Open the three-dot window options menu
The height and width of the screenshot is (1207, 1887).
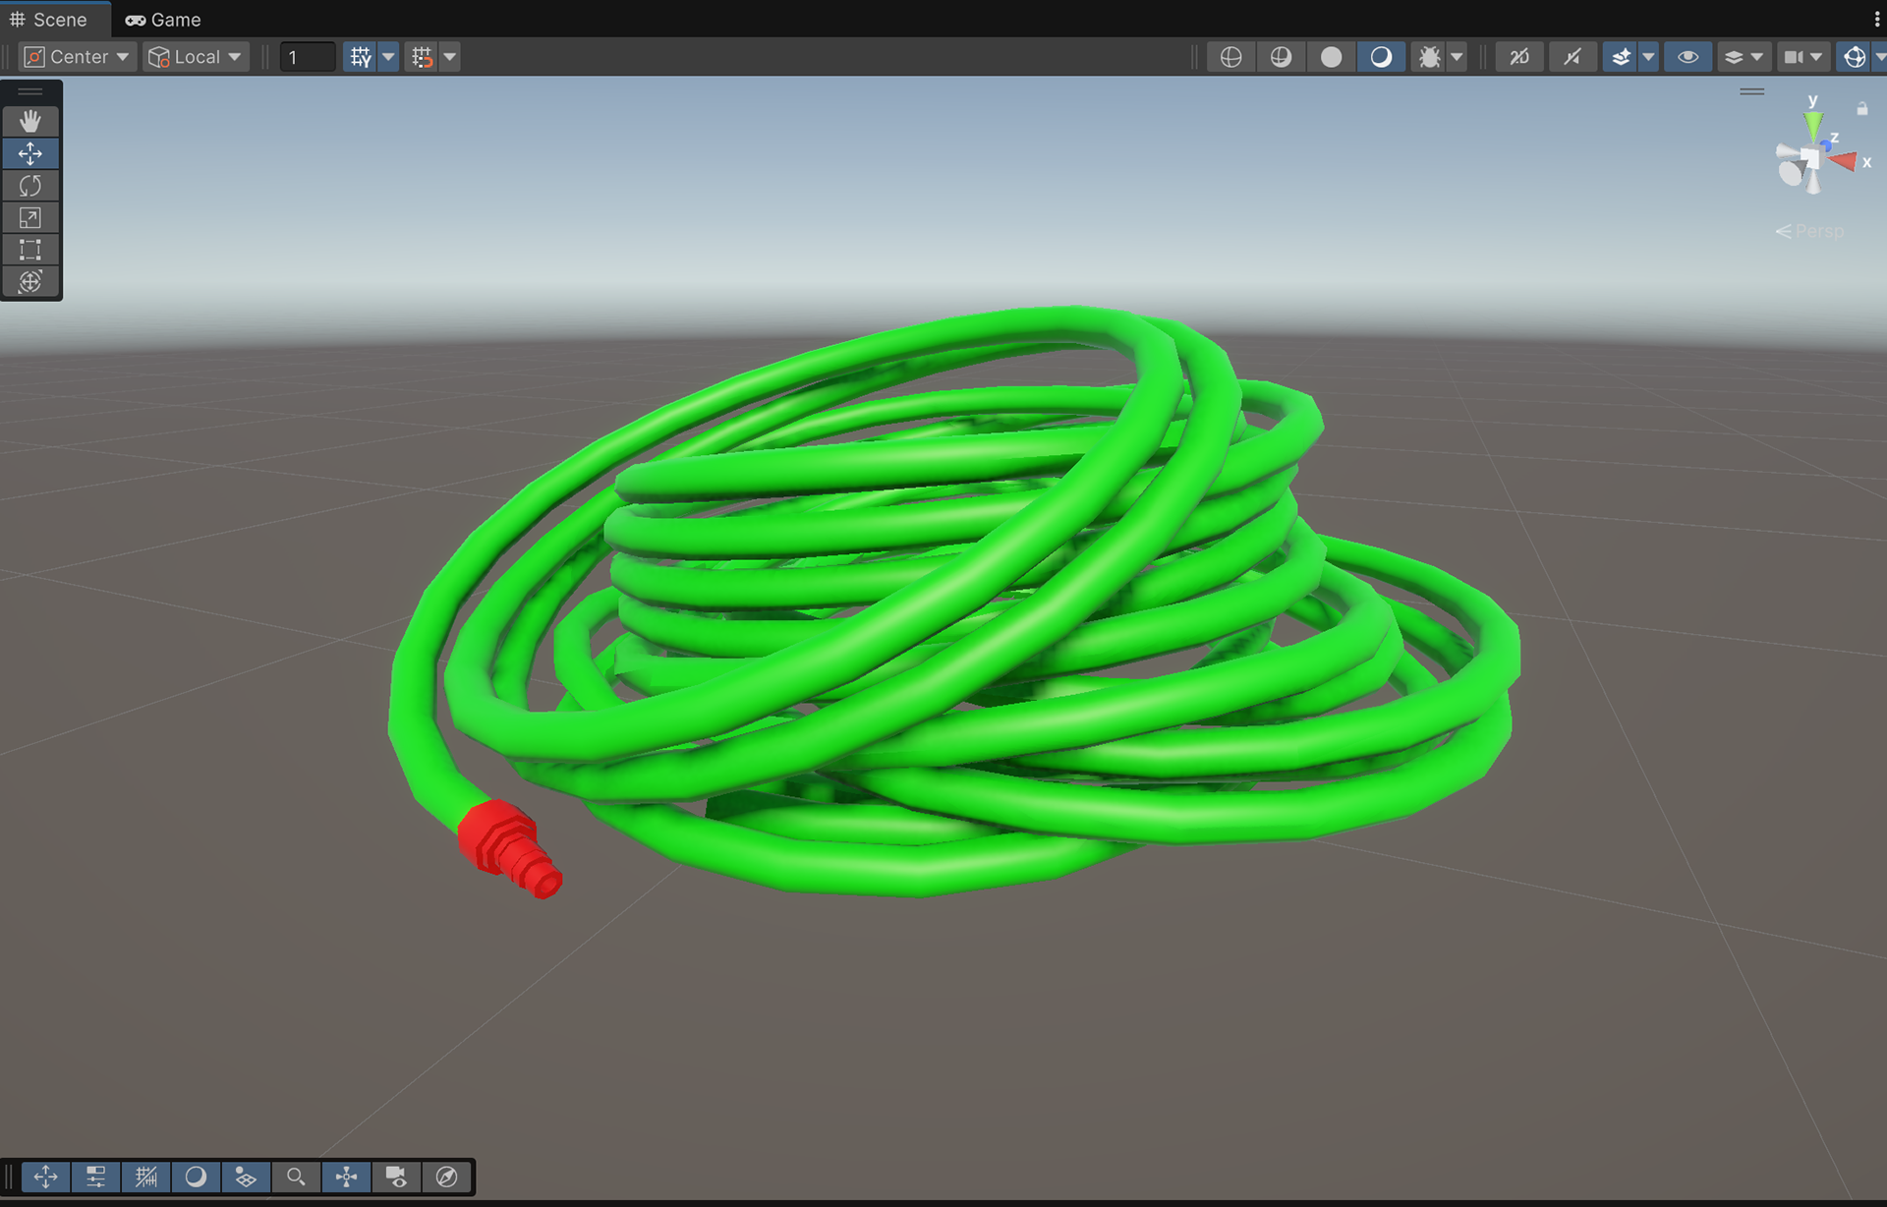pyautogui.click(x=1876, y=20)
